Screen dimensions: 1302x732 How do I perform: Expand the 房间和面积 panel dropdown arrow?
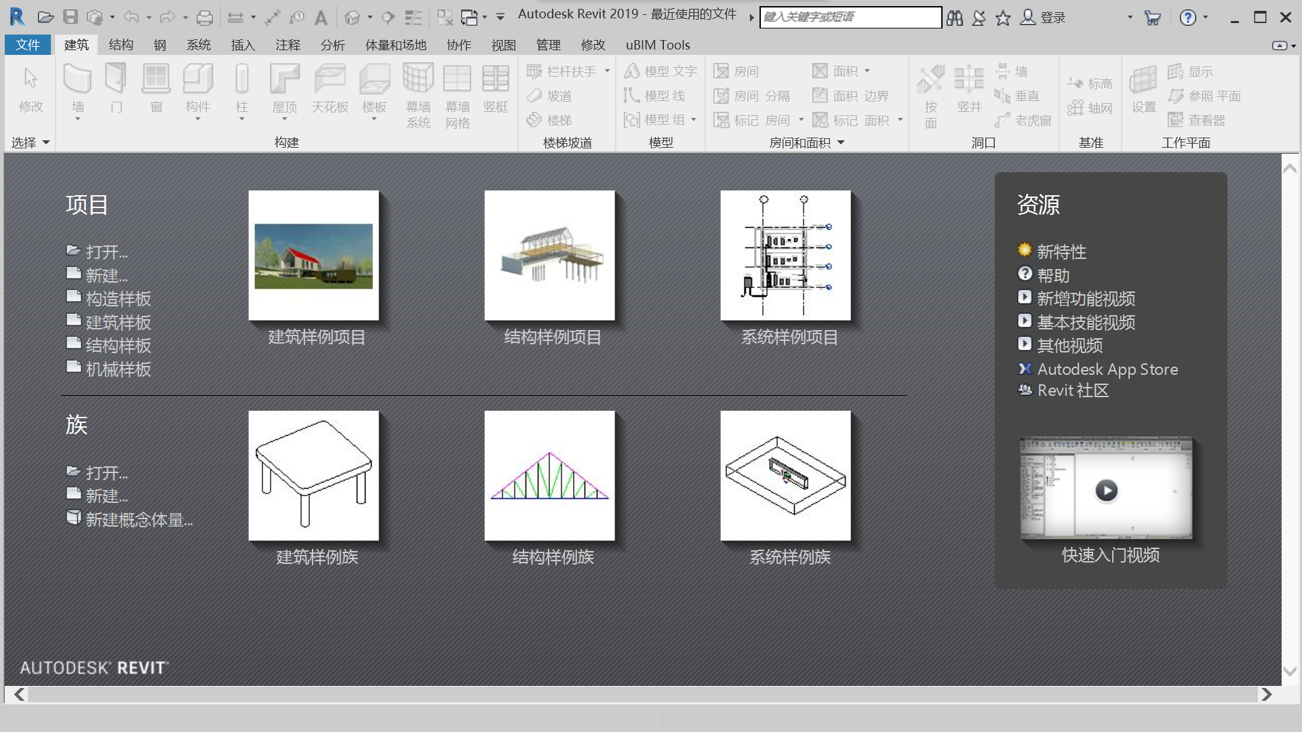click(841, 142)
